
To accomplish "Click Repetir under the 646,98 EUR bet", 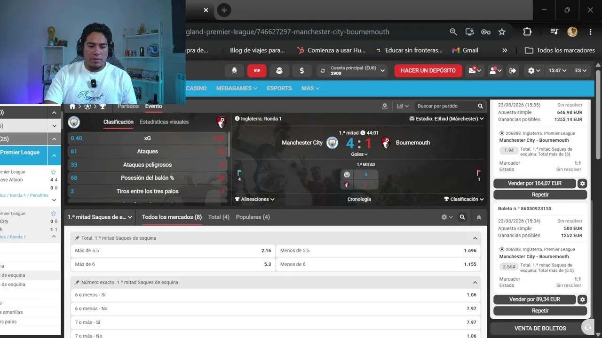I will click(540, 195).
